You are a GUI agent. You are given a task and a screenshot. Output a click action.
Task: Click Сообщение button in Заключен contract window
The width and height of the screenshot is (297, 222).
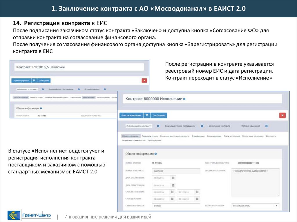[x=44, y=80]
